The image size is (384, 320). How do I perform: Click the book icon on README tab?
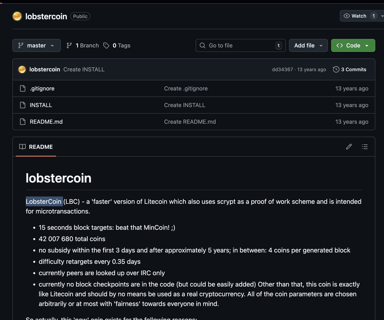click(22, 147)
